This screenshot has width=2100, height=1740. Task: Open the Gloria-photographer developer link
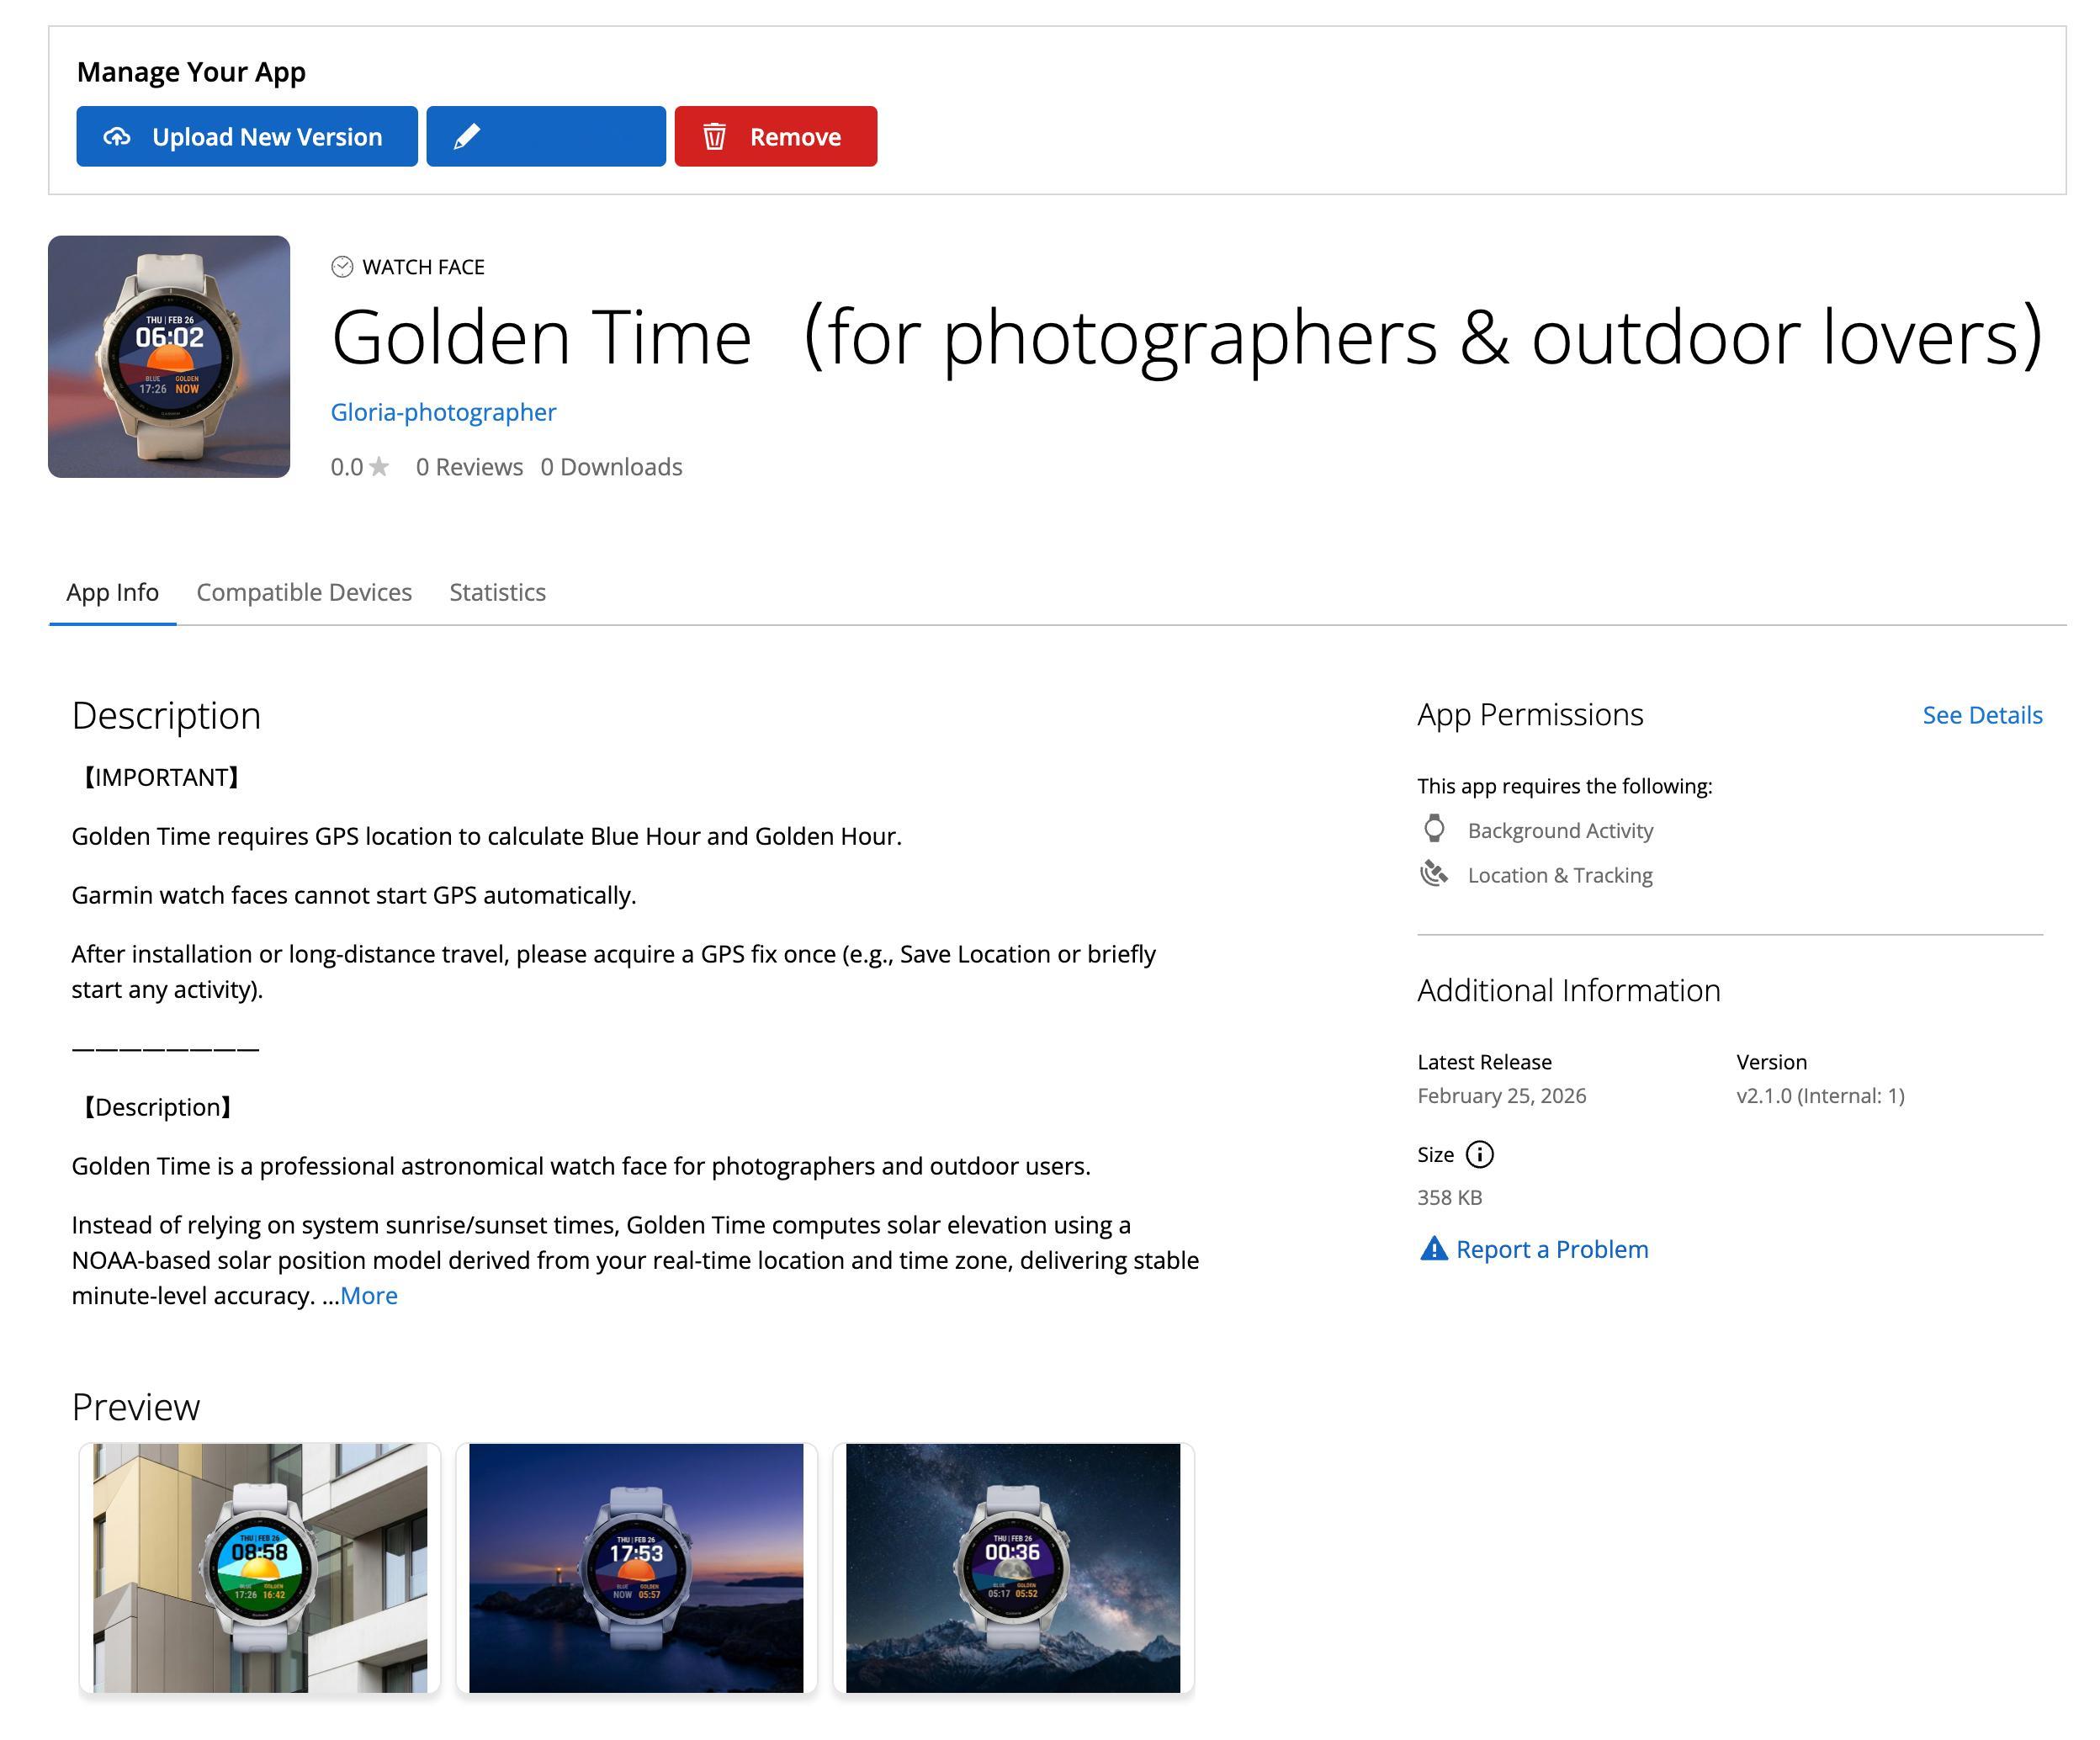[443, 412]
